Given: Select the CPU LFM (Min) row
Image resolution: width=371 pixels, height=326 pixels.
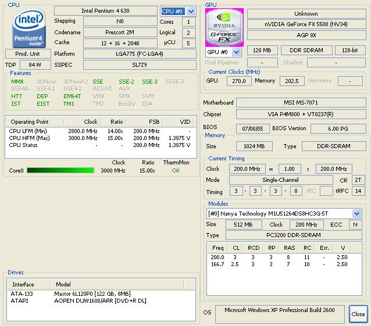Looking at the screenshot, I should 101,131.
